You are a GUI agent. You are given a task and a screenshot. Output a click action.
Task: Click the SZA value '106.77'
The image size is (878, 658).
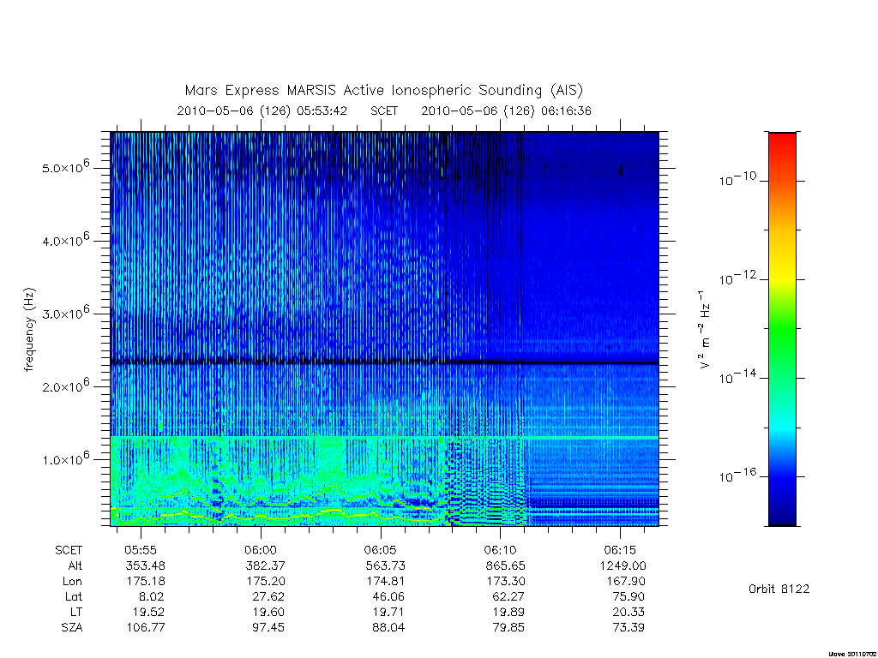click(146, 627)
